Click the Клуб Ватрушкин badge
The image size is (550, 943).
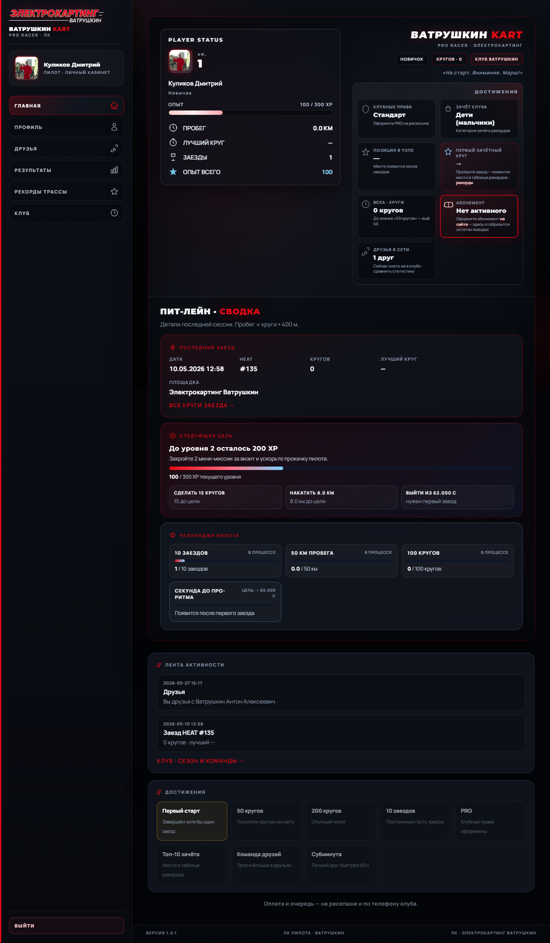(496, 59)
